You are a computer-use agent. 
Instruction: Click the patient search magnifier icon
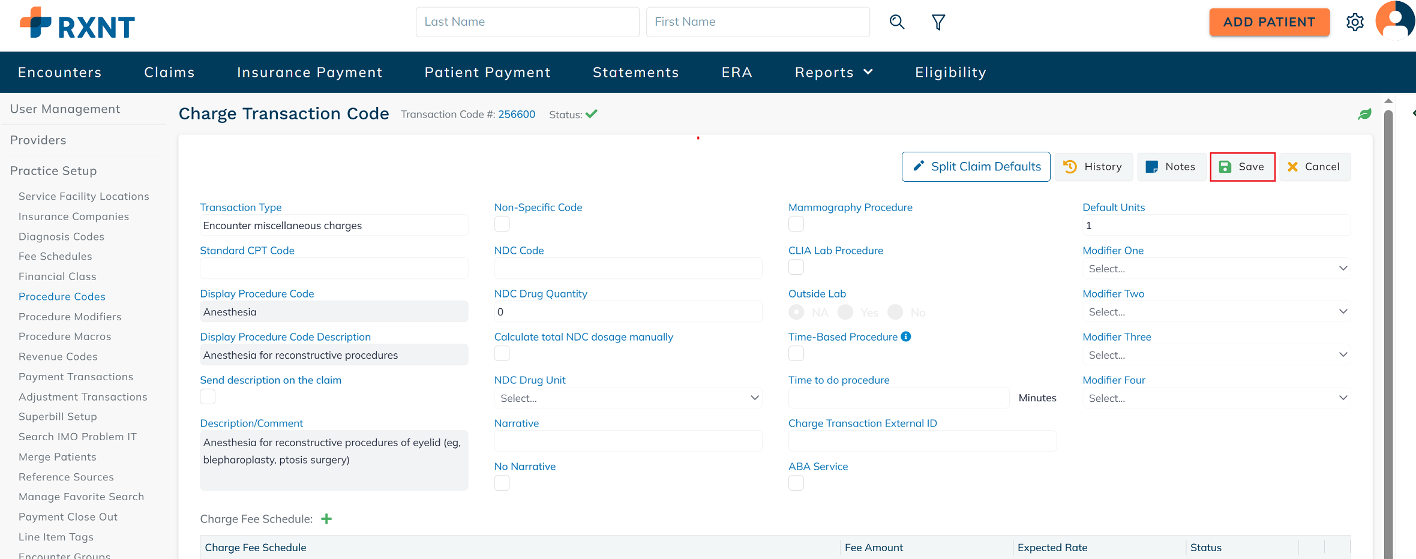coord(896,22)
